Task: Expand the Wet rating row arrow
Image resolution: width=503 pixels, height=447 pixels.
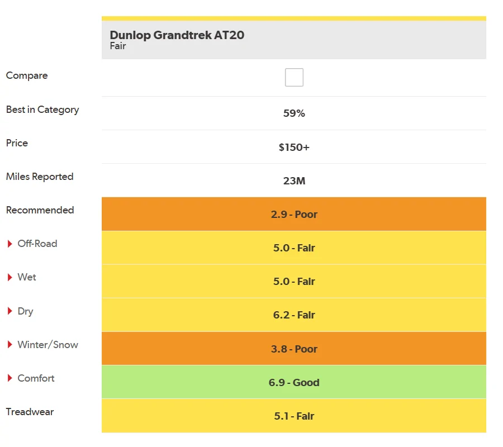Action: pyautogui.click(x=10, y=278)
